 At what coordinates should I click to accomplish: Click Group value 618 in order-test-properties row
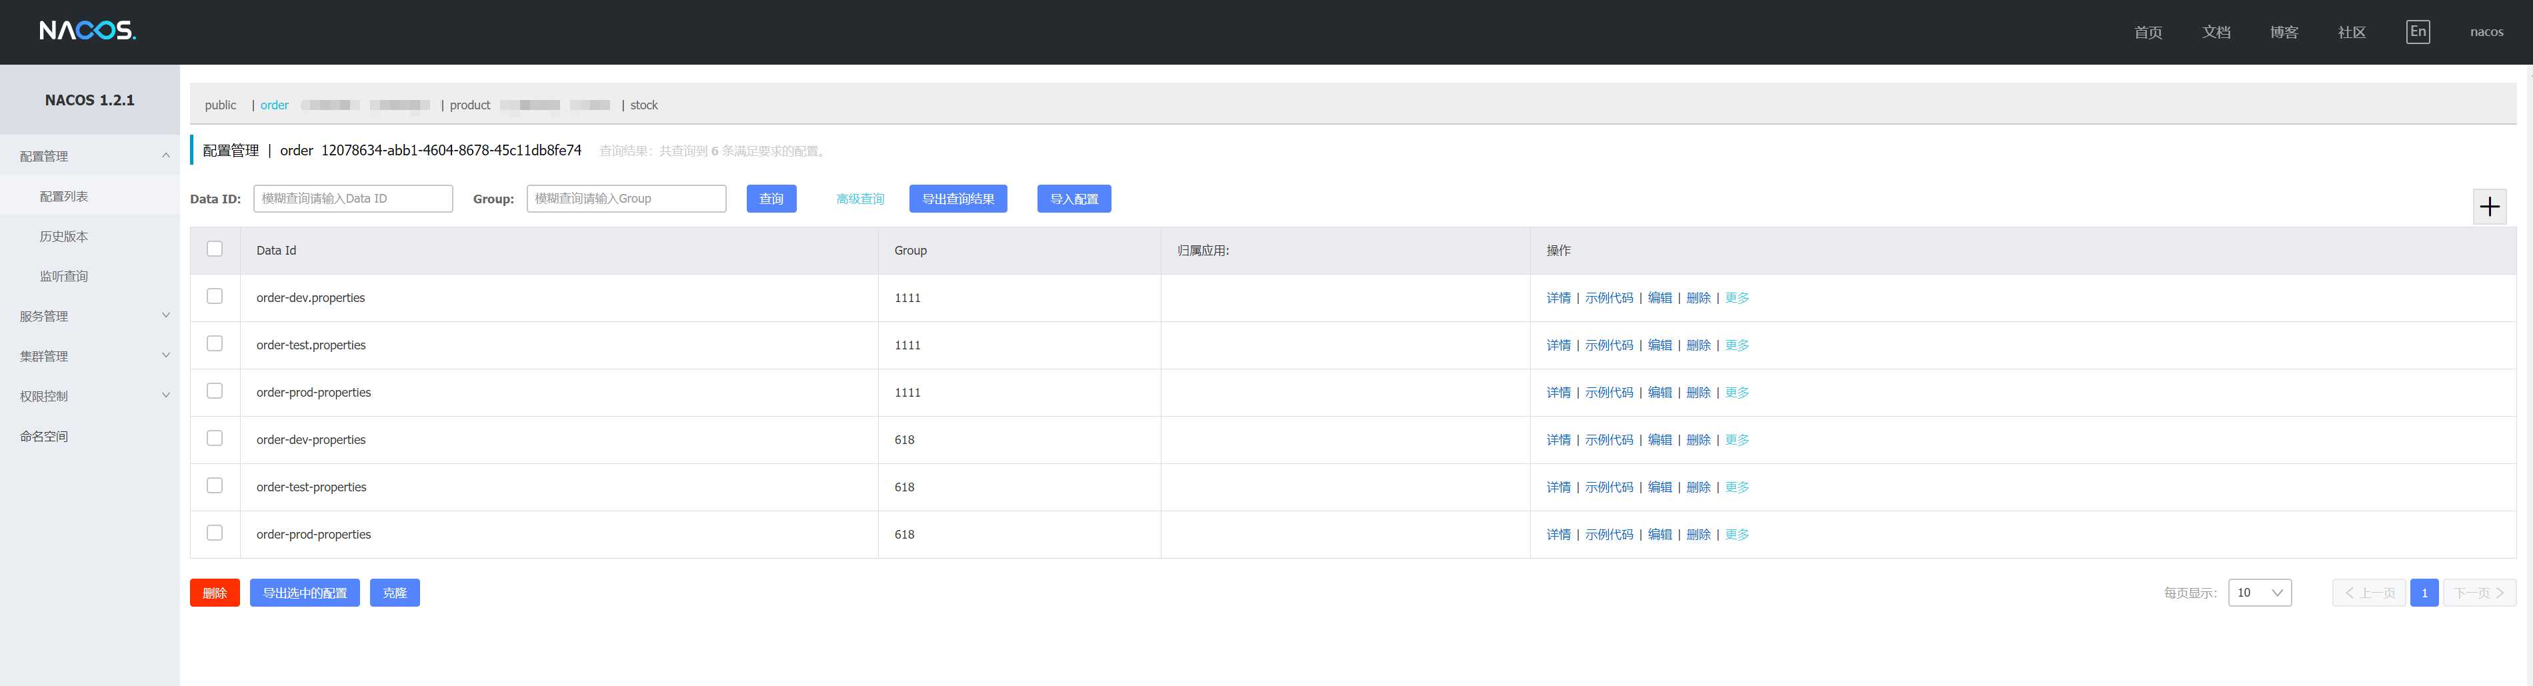[905, 487]
